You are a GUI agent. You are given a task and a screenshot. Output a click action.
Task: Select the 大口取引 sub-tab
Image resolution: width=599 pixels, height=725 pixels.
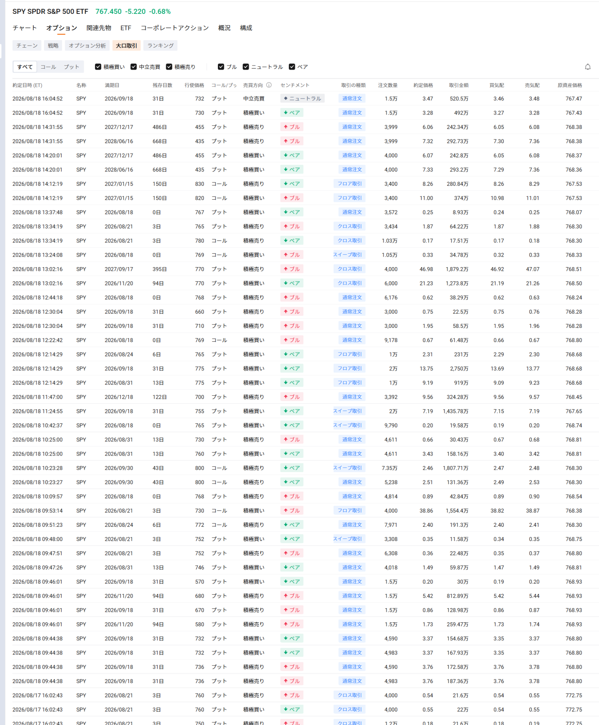pos(127,45)
